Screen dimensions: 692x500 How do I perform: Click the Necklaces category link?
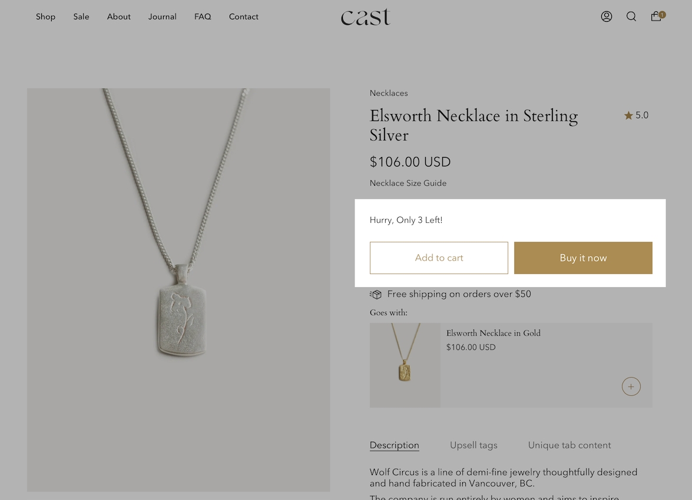389,93
